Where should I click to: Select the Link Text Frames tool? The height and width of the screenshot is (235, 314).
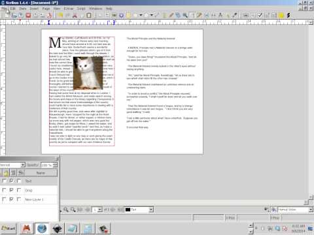(x=206, y=15)
